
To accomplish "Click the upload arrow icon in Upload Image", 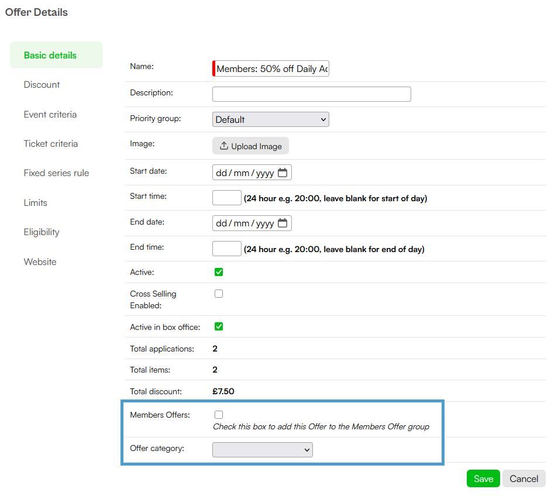I will coord(223,146).
